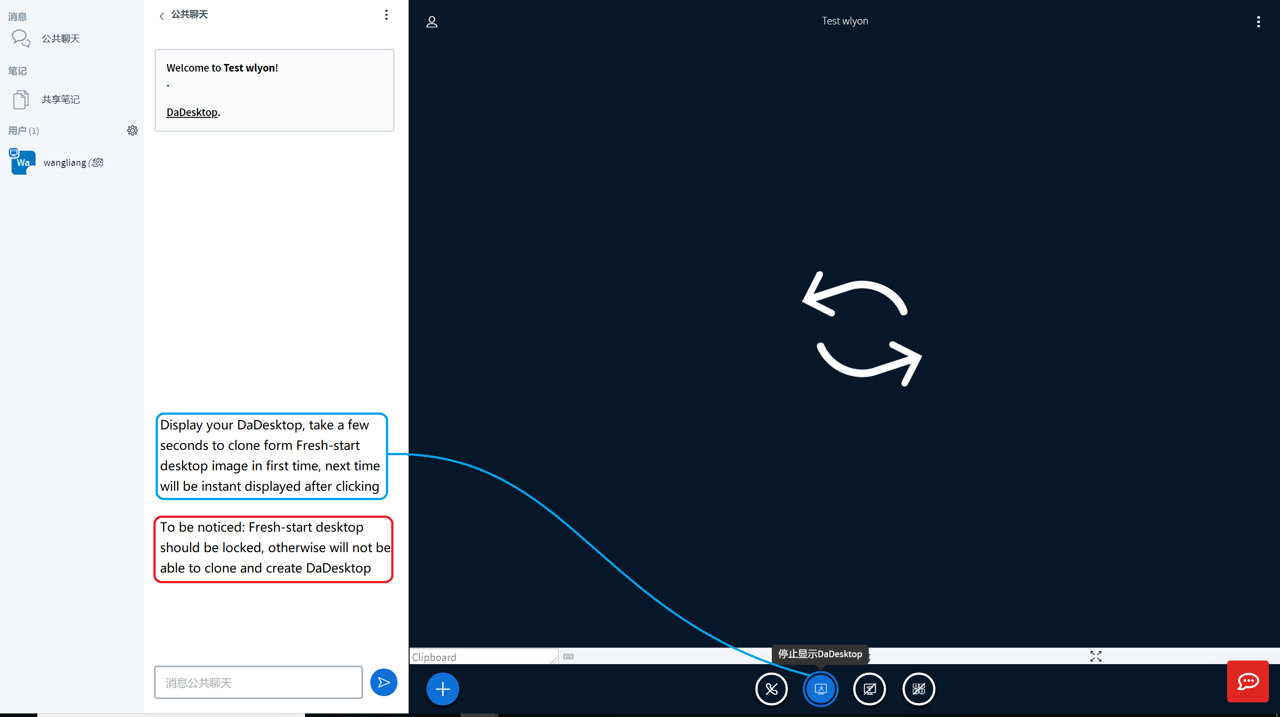Send chat message with blue arrow button
Viewport: 1280px width, 717px height.
384,682
